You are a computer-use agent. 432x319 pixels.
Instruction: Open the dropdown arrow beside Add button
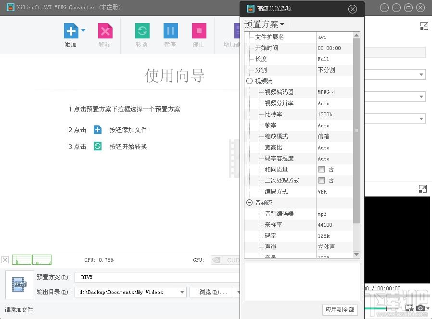[83, 30]
